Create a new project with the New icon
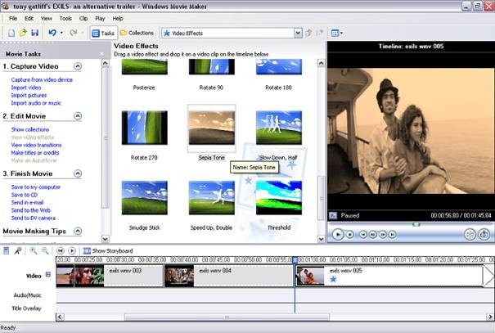Image resolution: width=495 pixels, height=333 pixels. [x=11, y=33]
